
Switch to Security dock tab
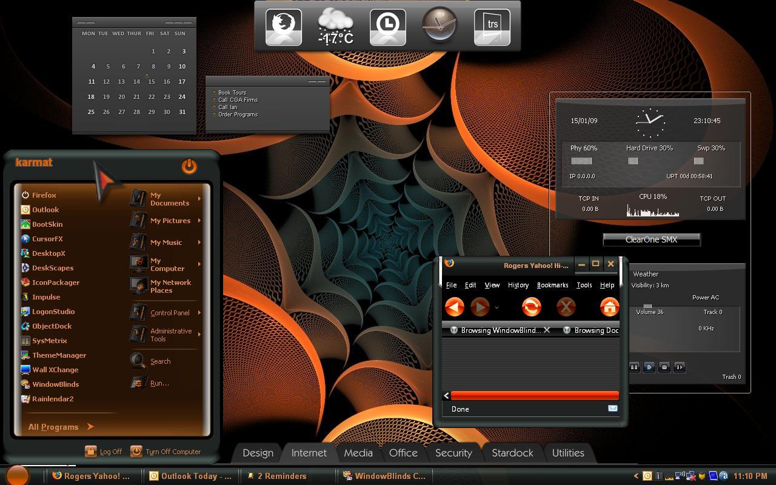click(453, 453)
